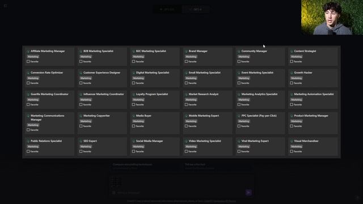
Task: Select the Brand Manager card icon
Action: [186, 51]
